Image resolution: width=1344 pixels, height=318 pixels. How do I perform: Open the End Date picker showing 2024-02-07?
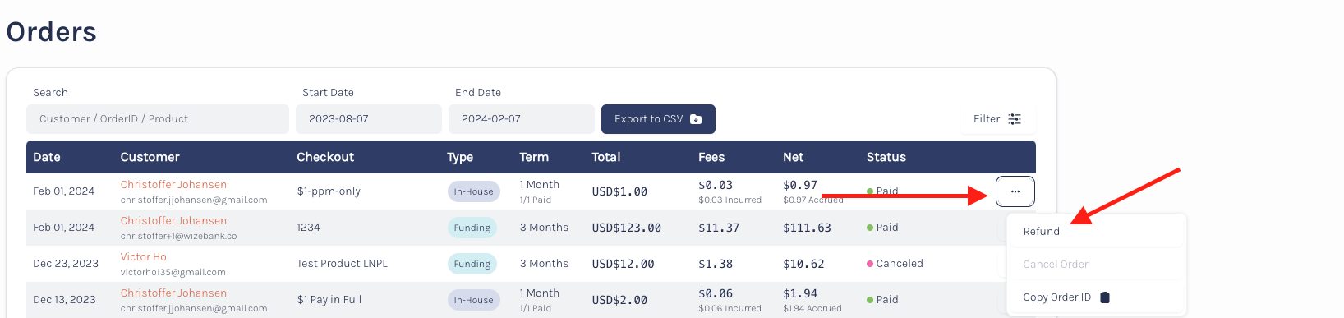pos(522,119)
